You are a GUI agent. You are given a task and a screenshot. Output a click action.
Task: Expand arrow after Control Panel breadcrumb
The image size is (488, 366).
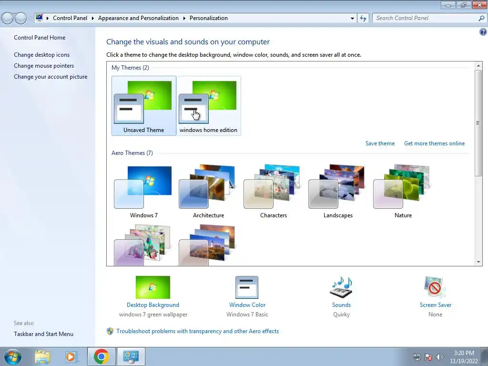pos(93,19)
